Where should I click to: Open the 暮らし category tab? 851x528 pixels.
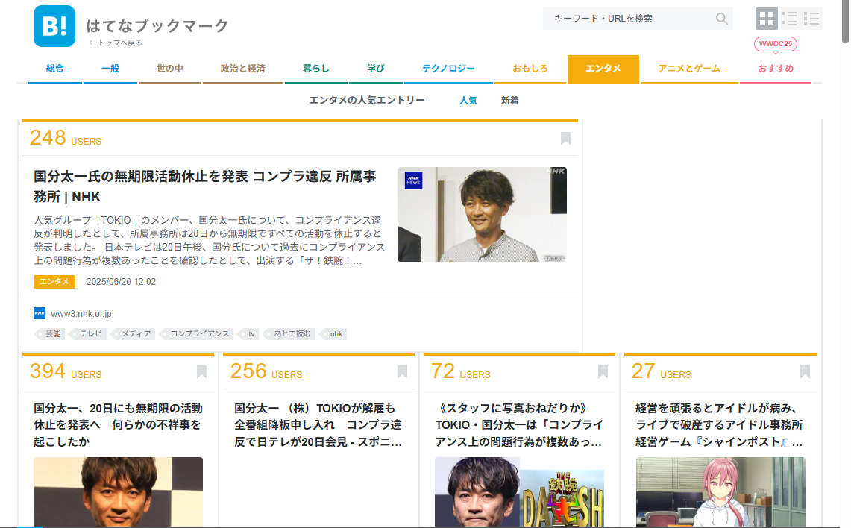316,69
